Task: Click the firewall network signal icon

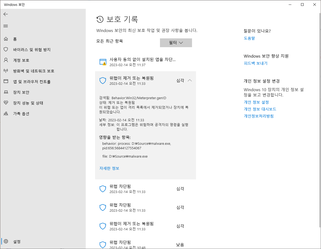Action: tap(6, 71)
